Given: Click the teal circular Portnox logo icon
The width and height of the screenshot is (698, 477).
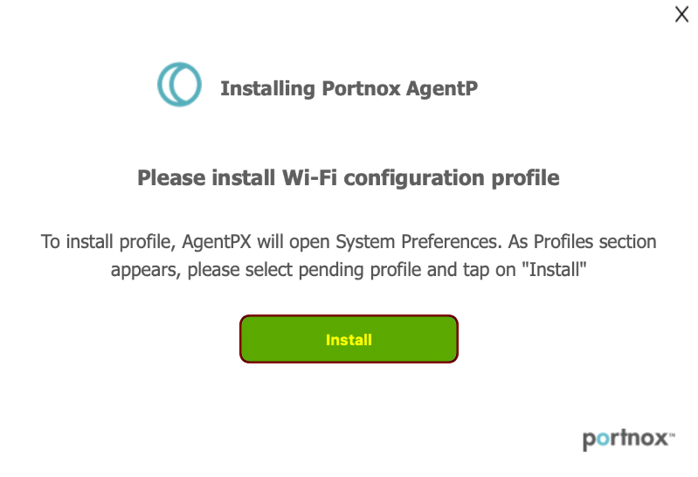Looking at the screenshot, I should tap(179, 84).
